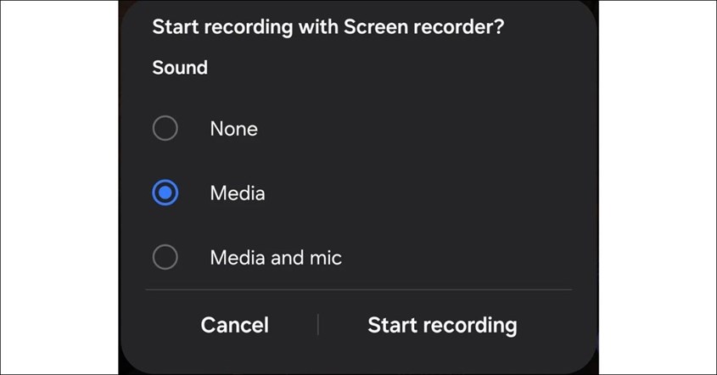This screenshot has width=717, height=375.
Task: Click the horizontal separator above the buttons
Action: pyautogui.click(x=358, y=289)
